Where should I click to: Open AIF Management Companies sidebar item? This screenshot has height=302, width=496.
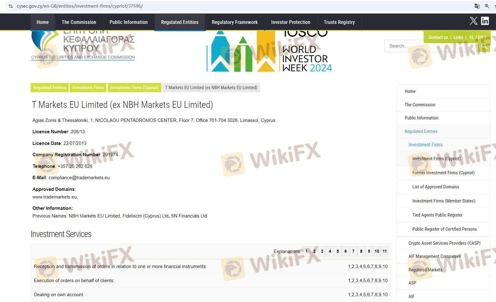pos(444,256)
